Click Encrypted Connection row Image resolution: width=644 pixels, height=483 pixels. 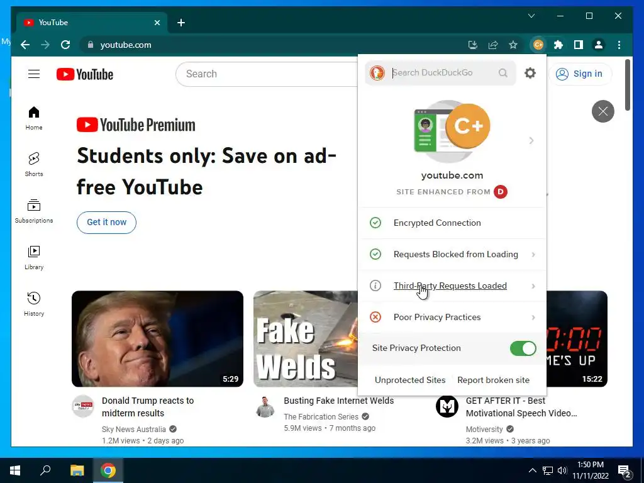452,223
